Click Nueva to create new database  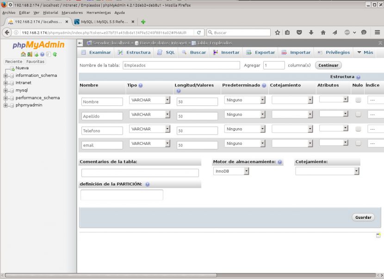(22, 68)
